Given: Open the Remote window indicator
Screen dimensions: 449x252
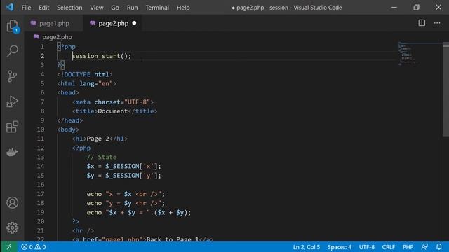Looking at the screenshot, I should (9, 247).
